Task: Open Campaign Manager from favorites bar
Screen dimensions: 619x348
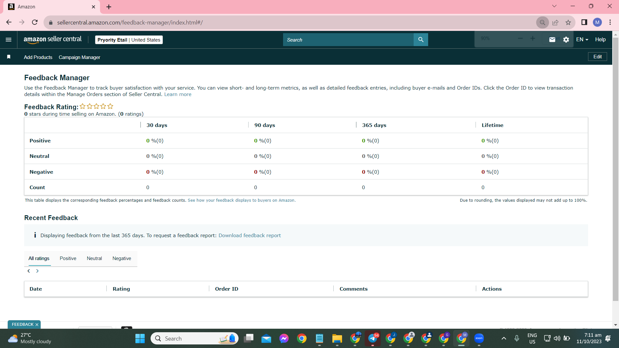Action: [x=79, y=57]
